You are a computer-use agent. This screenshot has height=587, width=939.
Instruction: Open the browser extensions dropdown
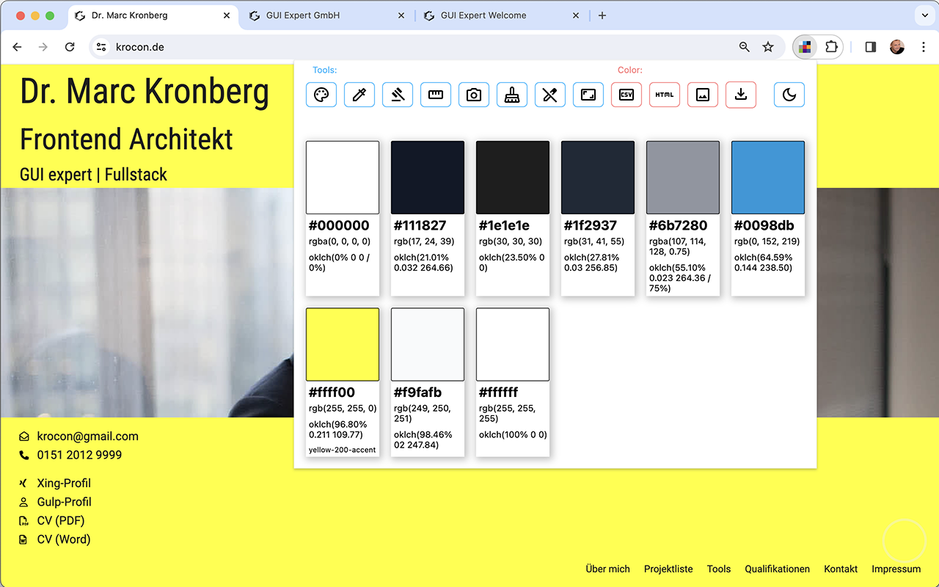(831, 46)
